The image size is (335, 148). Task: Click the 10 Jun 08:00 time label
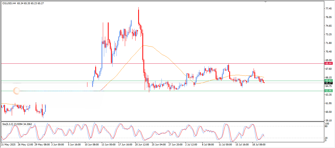(92, 144)
